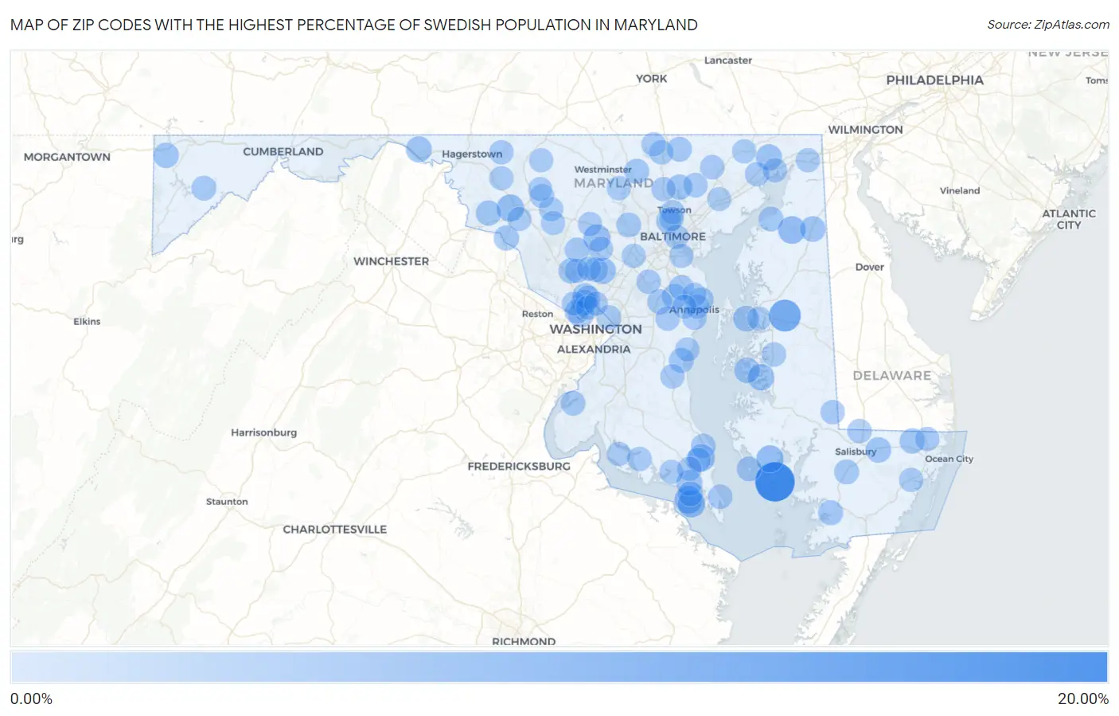The image size is (1119, 716).
Task: Click the Alexandria map label
Action: pyautogui.click(x=594, y=349)
